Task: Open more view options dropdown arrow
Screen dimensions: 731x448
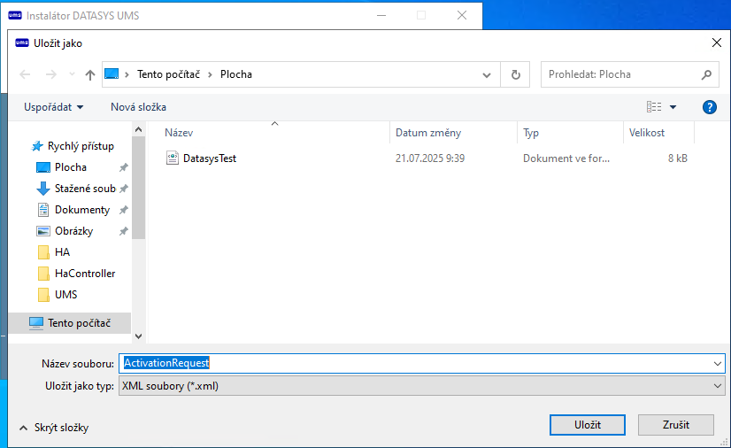Action: click(x=673, y=107)
